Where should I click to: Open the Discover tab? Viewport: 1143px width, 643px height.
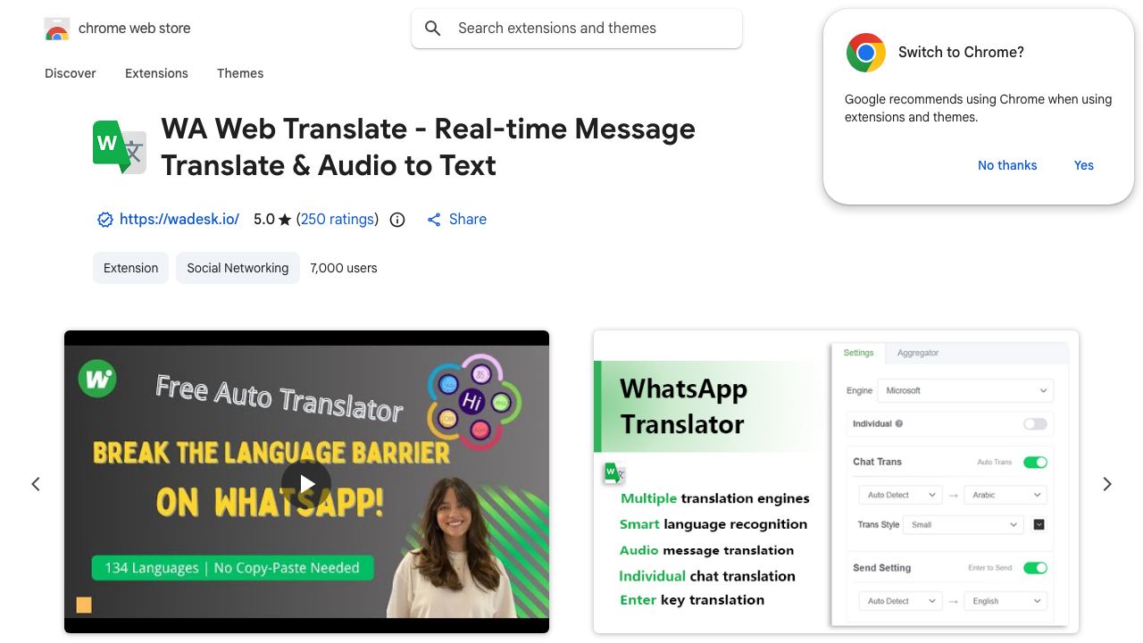pyautogui.click(x=71, y=73)
